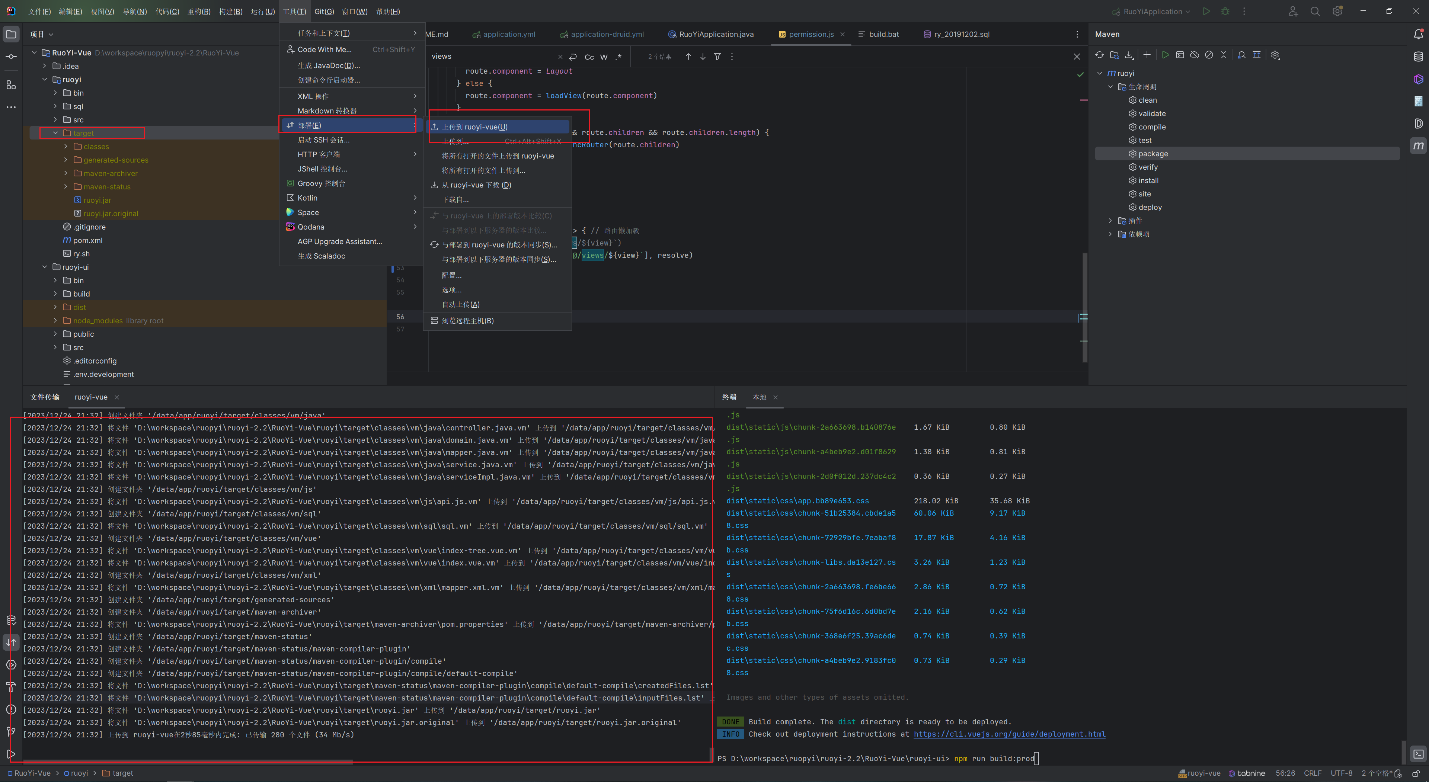Click CRLF line separator in status bar
Screen dimensions: 1429x782
click(1312, 773)
